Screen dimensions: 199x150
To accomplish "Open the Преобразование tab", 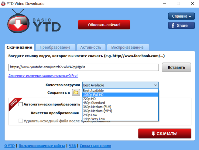I will tap(55, 48).
